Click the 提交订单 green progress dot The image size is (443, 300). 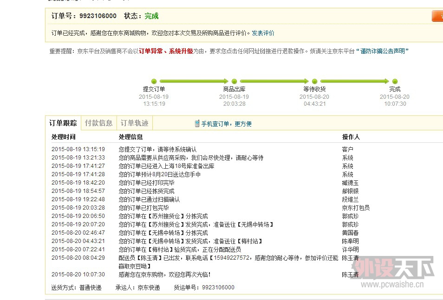[x=154, y=82]
